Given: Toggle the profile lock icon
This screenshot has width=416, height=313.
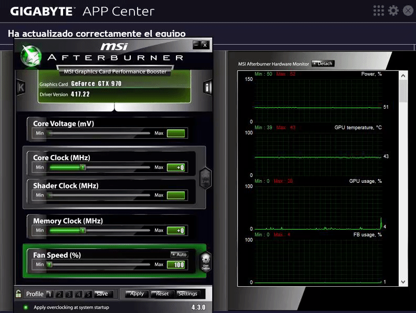Looking at the screenshot, I should [x=18, y=294].
